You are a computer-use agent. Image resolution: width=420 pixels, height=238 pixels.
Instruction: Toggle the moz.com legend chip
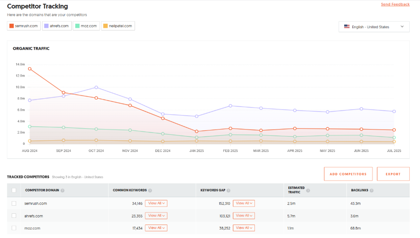86,26
